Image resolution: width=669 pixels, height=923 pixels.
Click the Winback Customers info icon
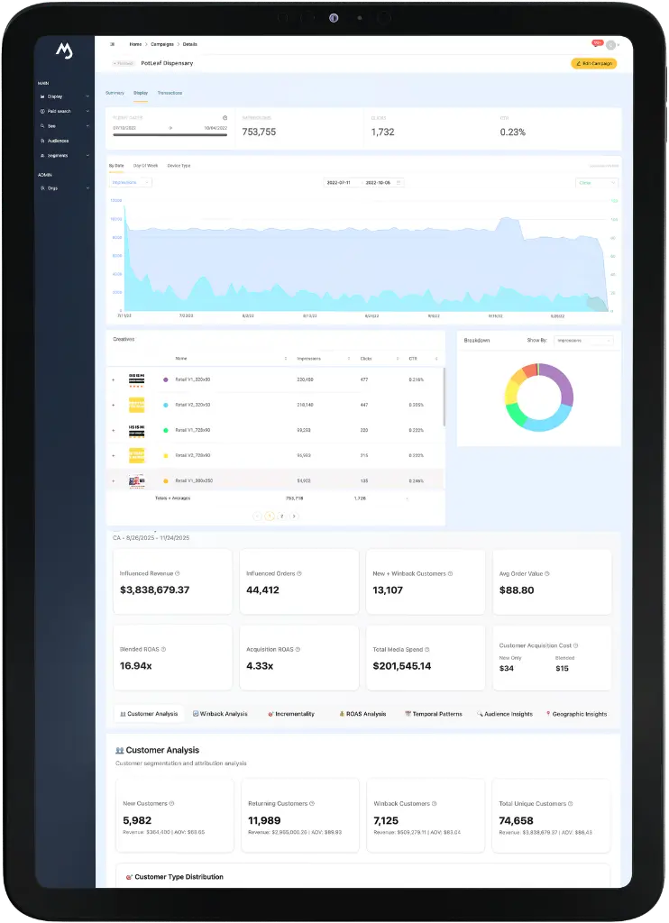435,803
